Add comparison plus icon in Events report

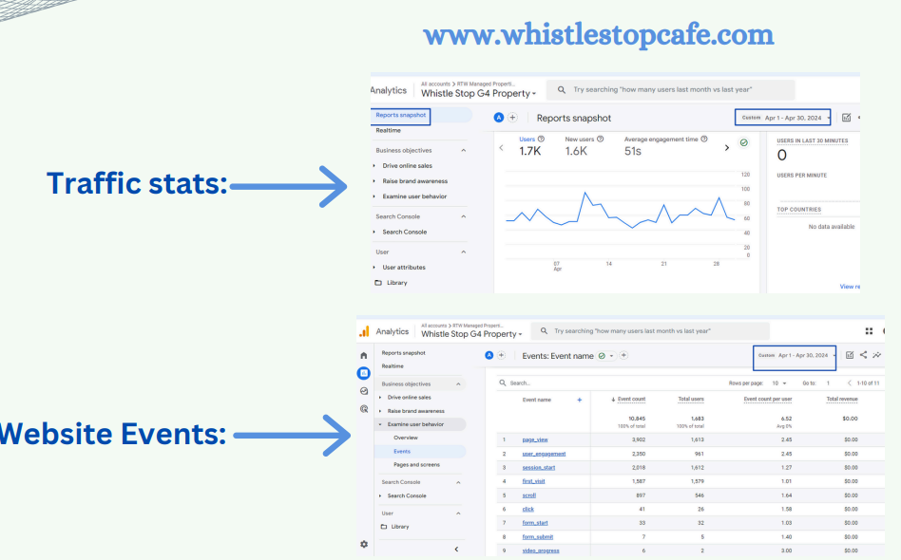coord(502,355)
